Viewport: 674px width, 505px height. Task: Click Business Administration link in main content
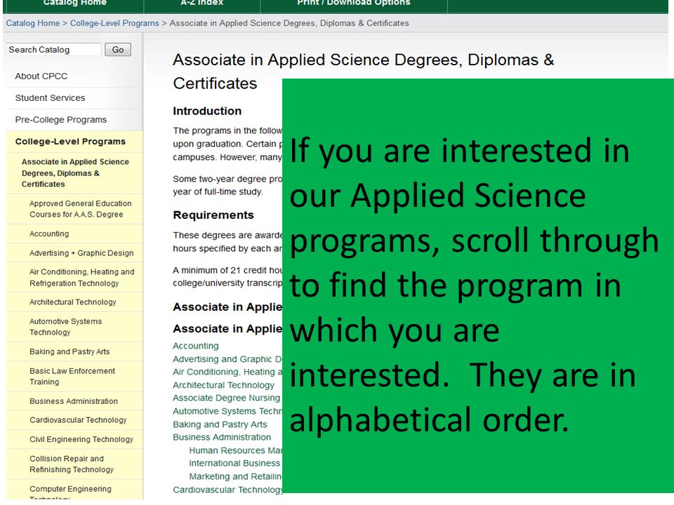coord(222,437)
